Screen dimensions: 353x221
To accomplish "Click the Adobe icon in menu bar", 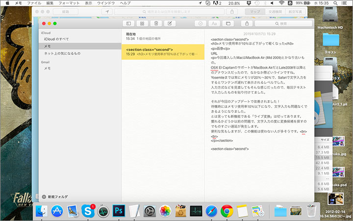I will click(218, 3).
